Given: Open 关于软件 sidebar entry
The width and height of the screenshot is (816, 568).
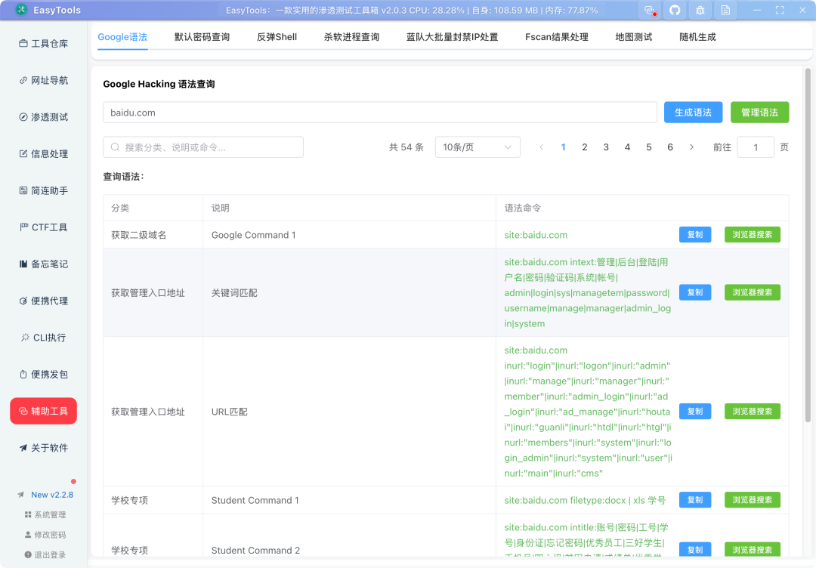Looking at the screenshot, I should 44,448.
